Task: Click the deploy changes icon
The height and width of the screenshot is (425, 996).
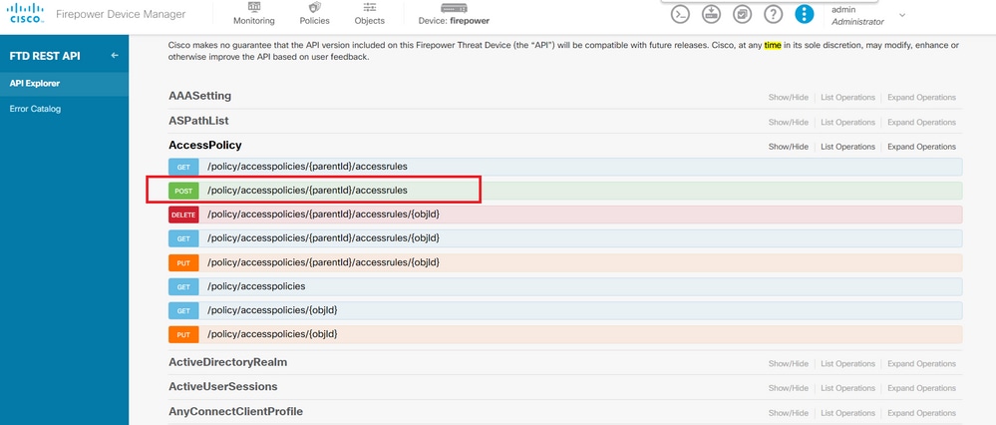Action: pyautogui.click(x=711, y=14)
